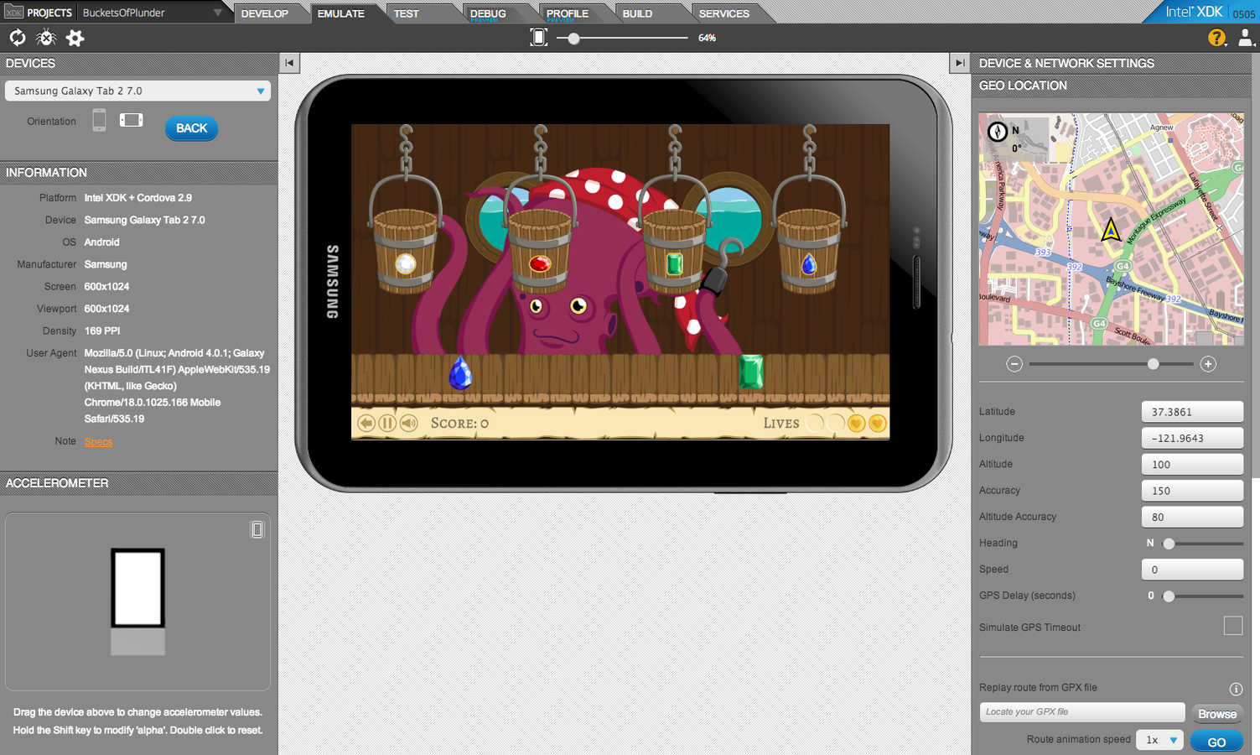Click the blue BACK button
Viewport: 1260px width, 755px height.
192,128
